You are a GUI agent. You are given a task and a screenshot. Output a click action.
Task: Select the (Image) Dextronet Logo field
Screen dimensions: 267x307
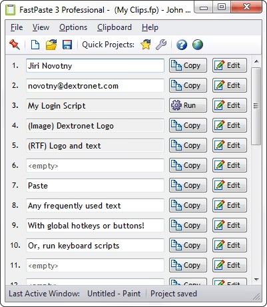(95, 125)
